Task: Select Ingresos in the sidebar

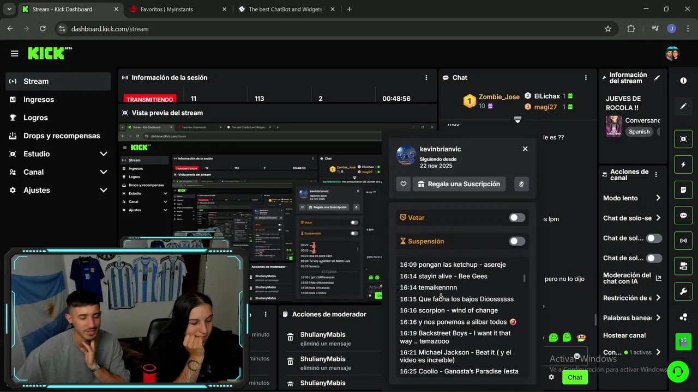Action: (58, 100)
